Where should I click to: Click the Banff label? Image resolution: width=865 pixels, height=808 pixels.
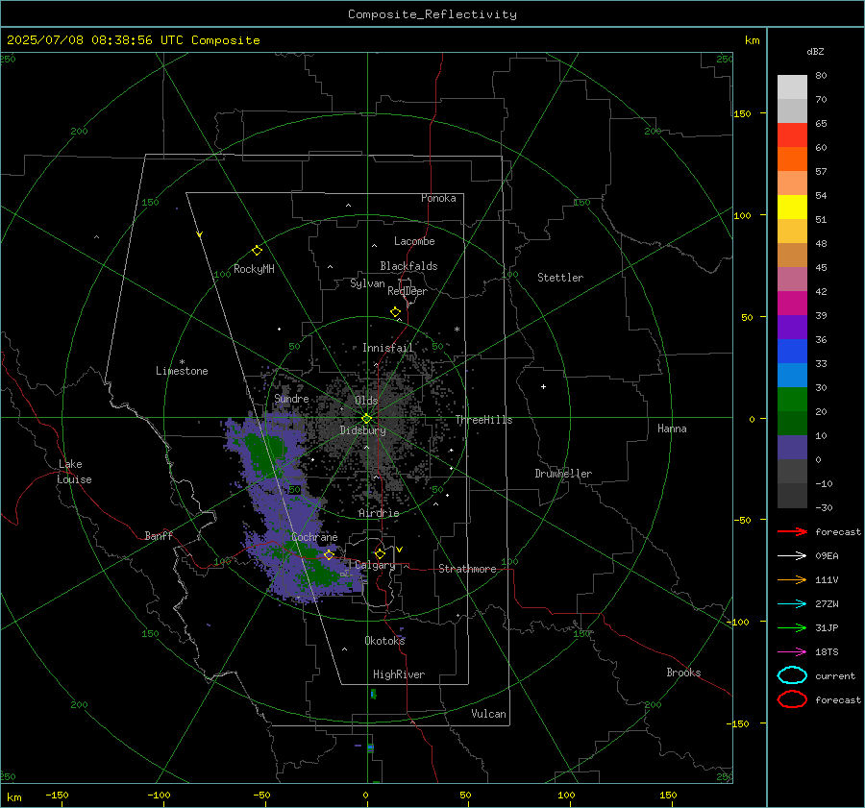point(159,535)
